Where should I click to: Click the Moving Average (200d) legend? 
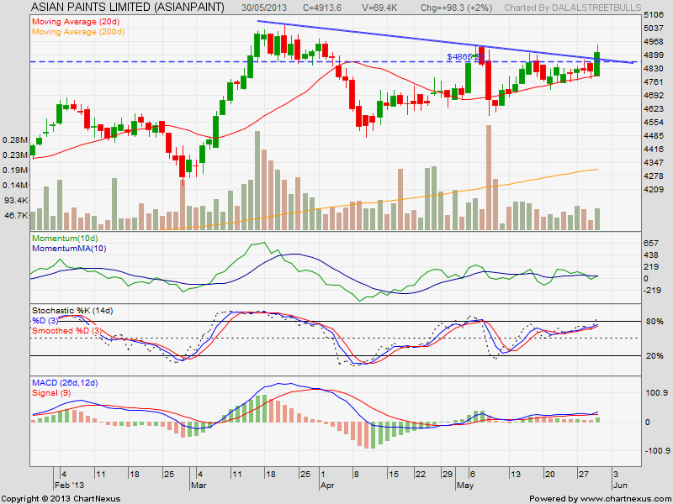click(x=78, y=32)
